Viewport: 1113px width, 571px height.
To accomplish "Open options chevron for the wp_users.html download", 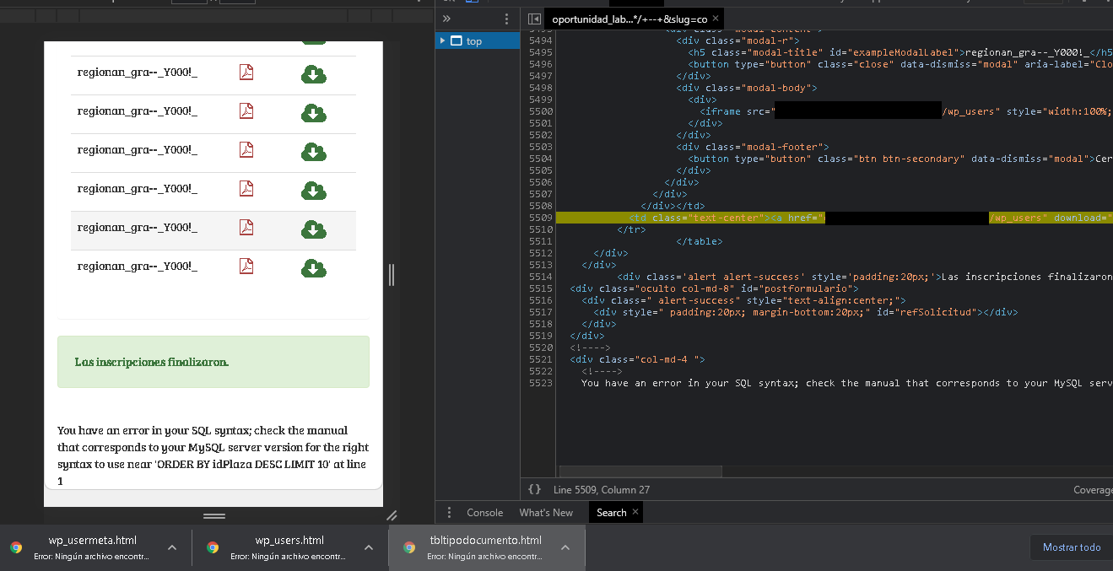I will point(369,547).
